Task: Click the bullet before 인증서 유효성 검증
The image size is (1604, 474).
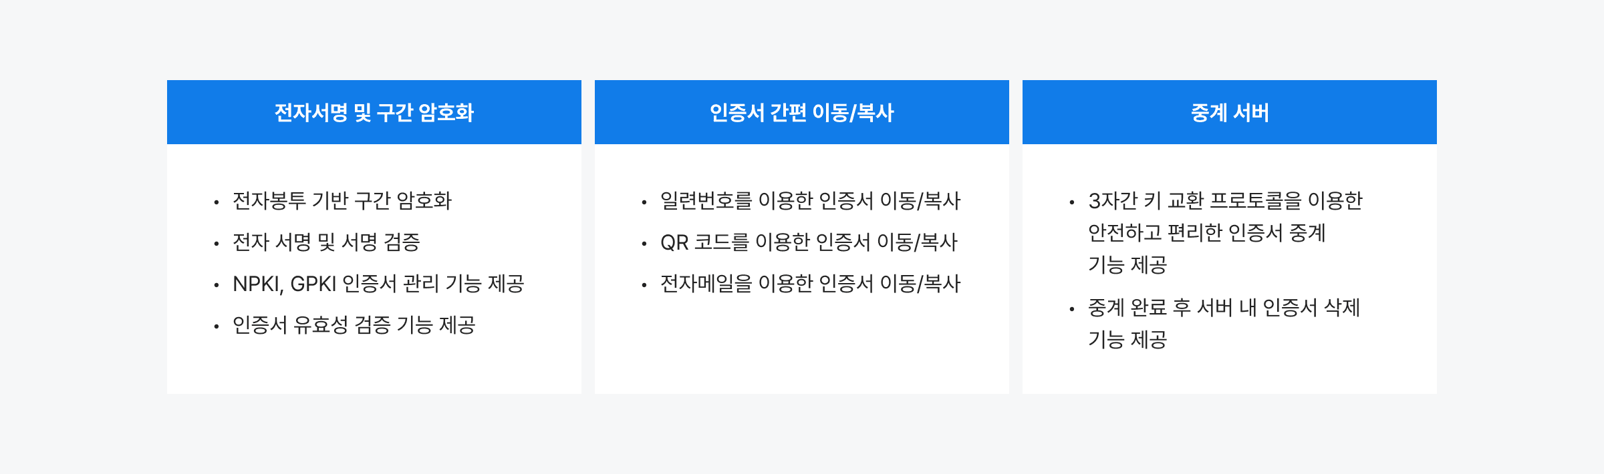Action: pyautogui.click(x=217, y=326)
